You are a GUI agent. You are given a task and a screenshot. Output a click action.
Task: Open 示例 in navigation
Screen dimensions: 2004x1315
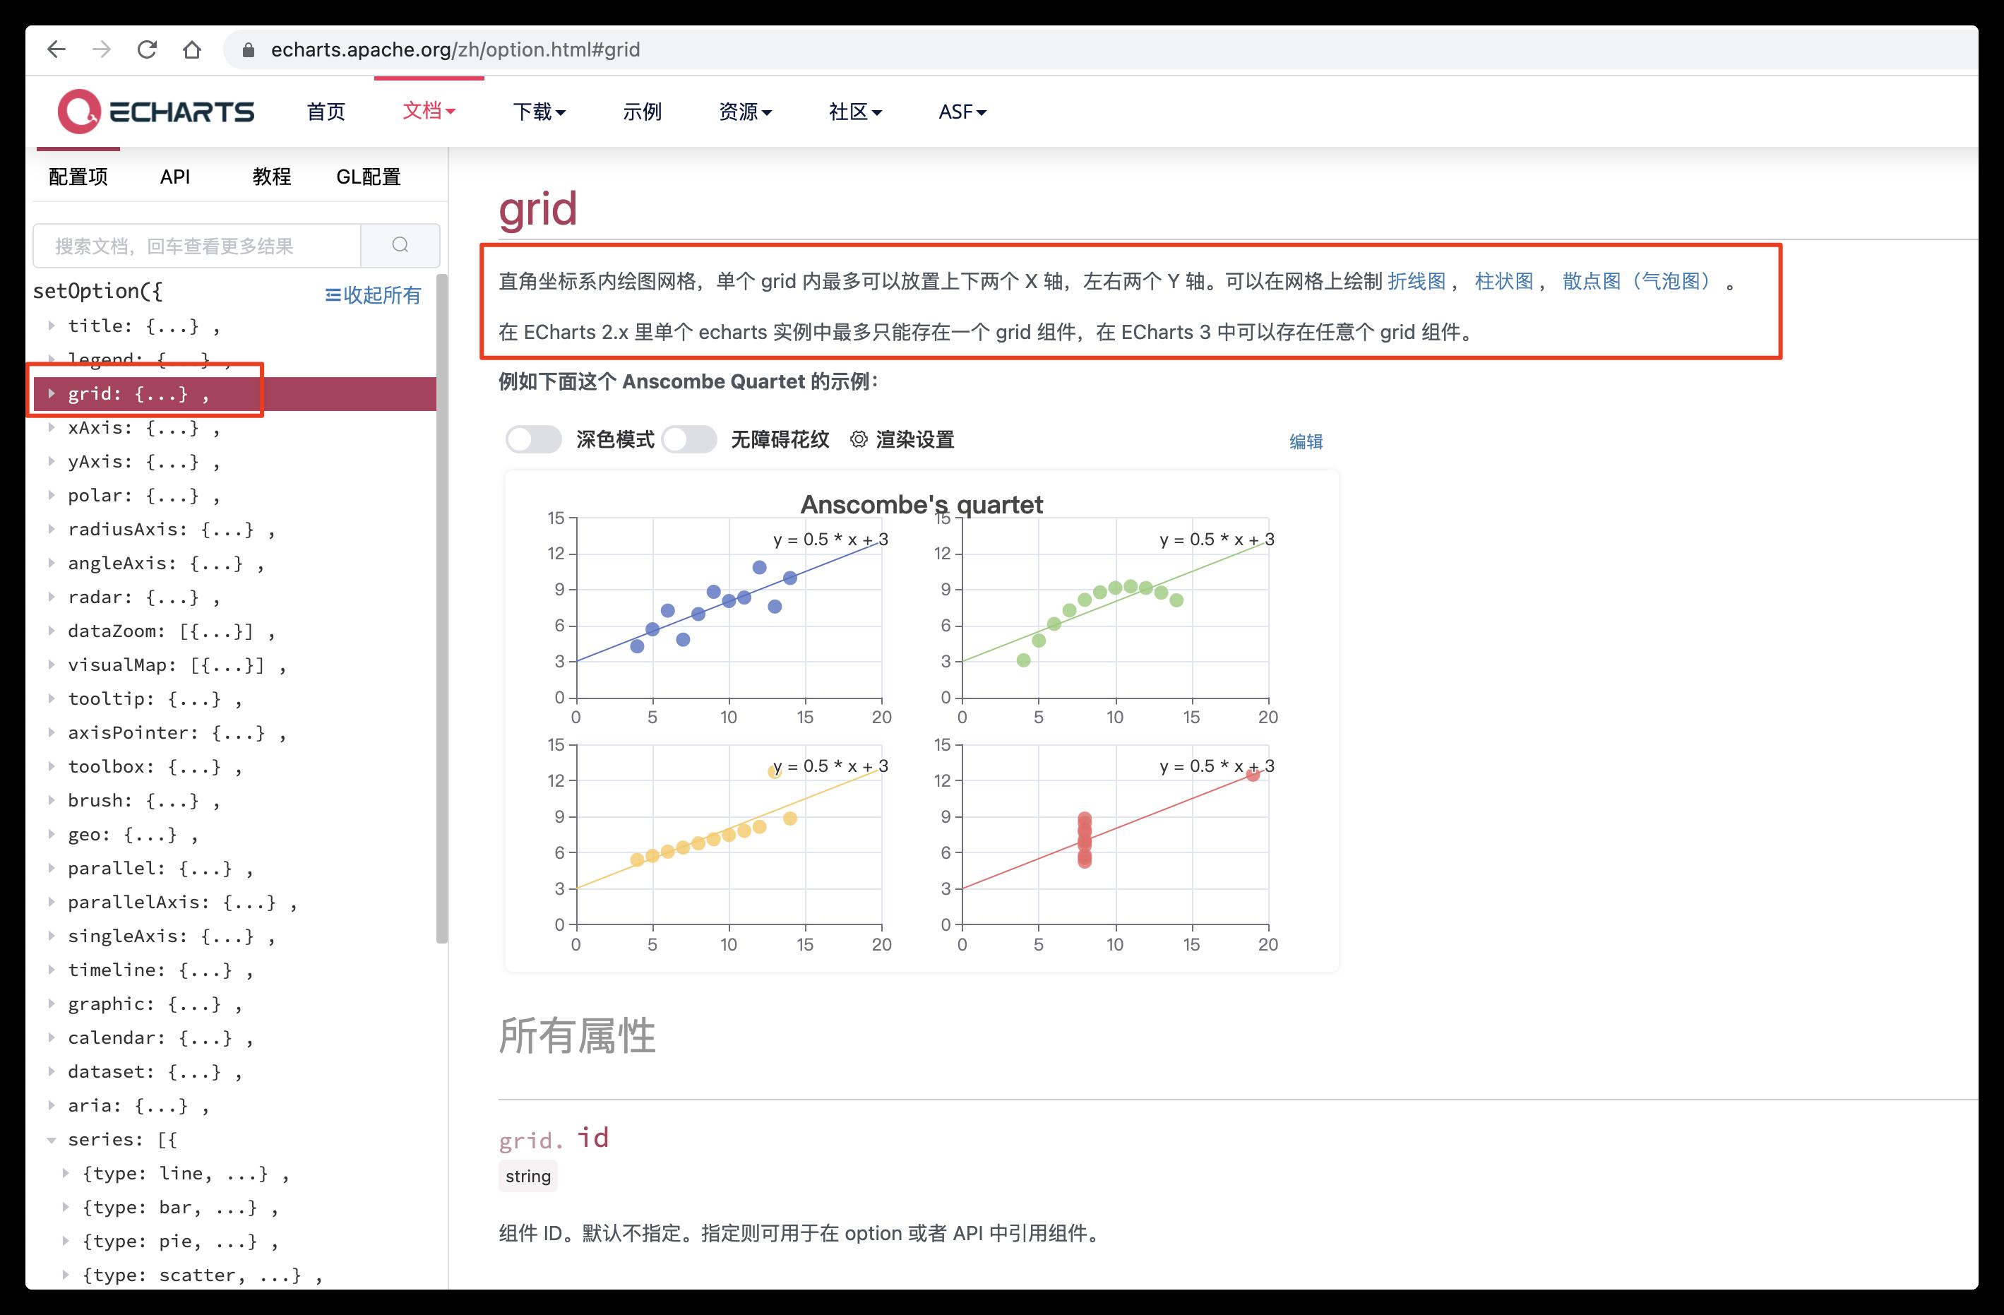[642, 111]
